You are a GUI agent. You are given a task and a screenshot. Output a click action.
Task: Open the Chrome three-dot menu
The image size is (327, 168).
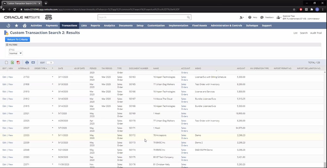point(323,9)
